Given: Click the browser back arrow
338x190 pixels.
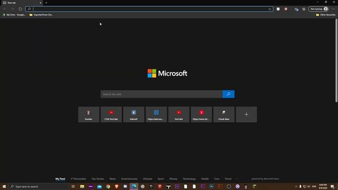Looking at the screenshot, I should tap(5, 9).
